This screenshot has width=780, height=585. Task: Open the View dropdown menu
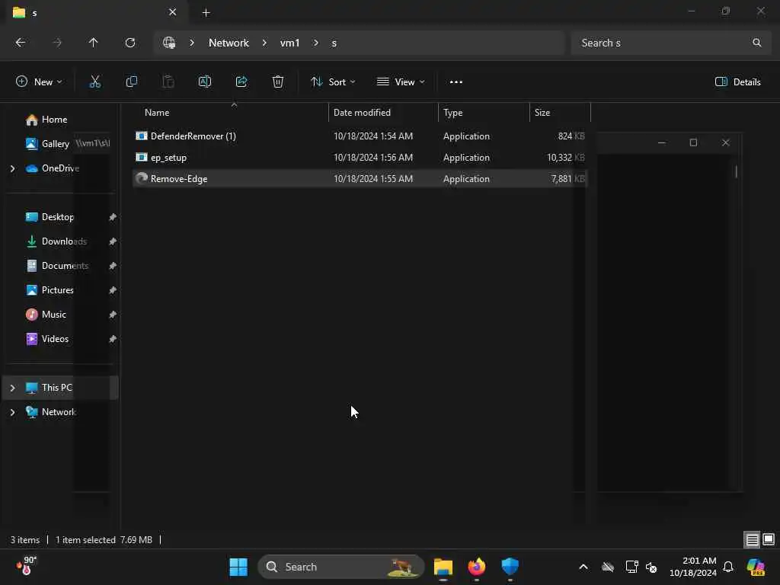point(401,82)
